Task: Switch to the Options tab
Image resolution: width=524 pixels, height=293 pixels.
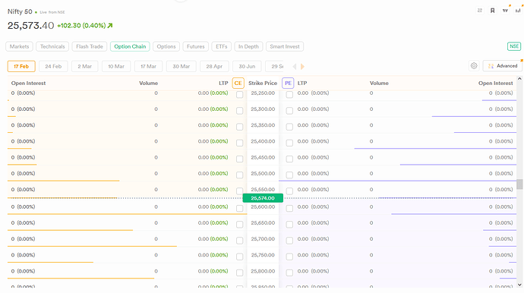Action: [x=166, y=46]
